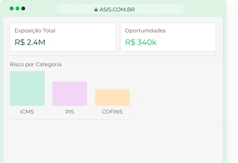
Task: Click the divider line below summary cards
Action: (x=114, y=56)
